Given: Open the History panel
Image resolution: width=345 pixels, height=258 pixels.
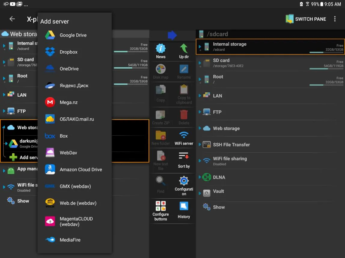Looking at the screenshot, I should [x=184, y=210].
